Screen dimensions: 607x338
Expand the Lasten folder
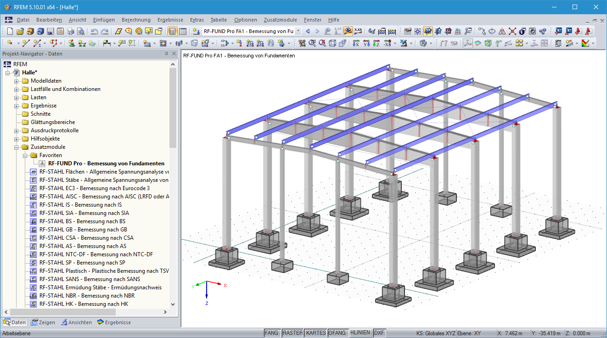pos(17,97)
